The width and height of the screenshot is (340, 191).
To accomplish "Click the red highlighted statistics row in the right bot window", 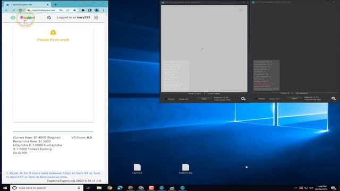I will coord(263,84).
